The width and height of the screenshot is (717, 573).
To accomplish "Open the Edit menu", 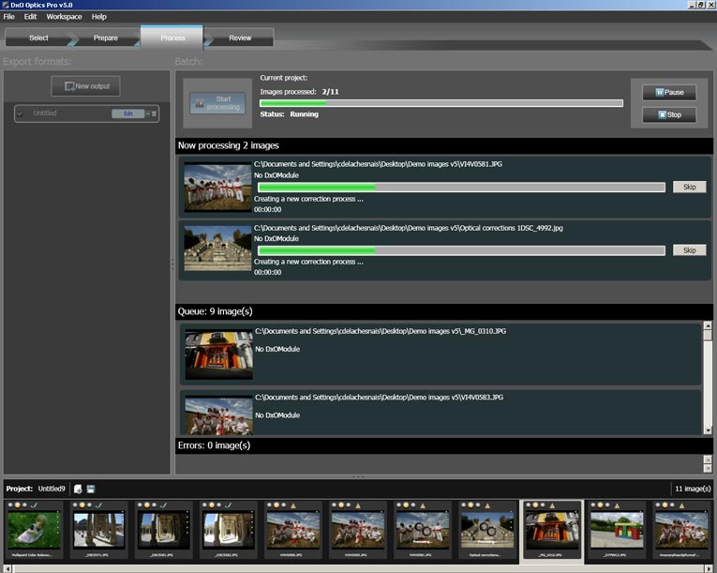I will coord(30,17).
